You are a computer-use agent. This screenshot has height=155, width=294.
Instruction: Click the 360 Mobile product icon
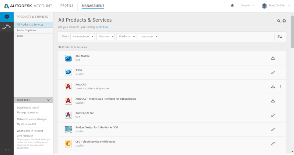[68, 58]
